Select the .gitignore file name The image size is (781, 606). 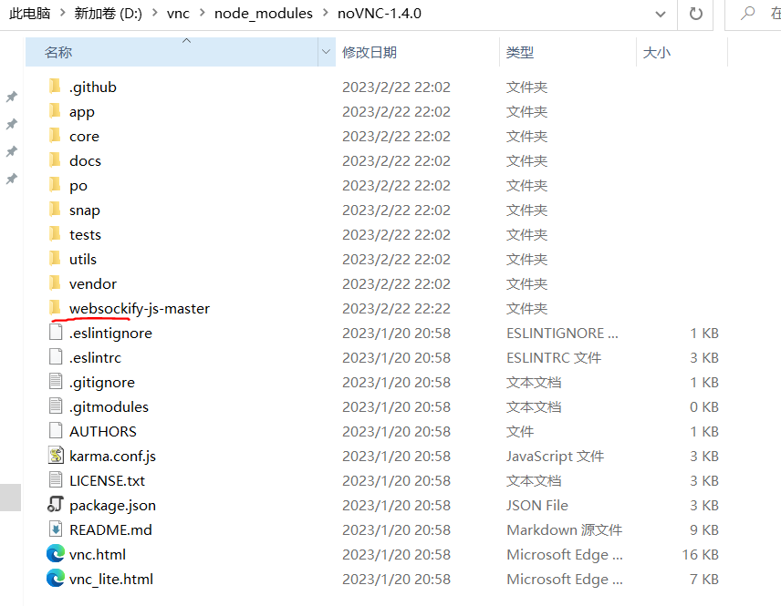102,383
